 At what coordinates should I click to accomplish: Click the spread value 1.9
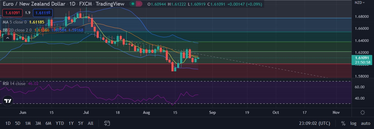pos(28,13)
